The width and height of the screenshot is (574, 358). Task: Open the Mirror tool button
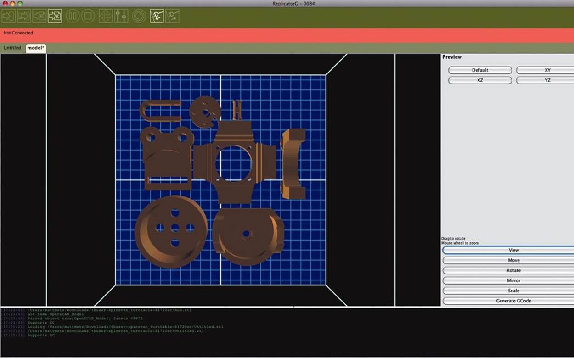point(508,280)
